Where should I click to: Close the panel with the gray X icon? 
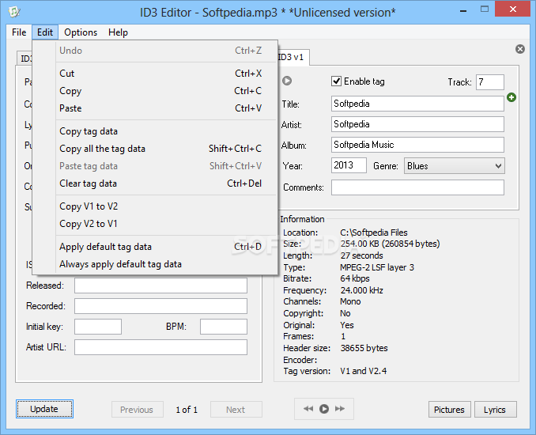tap(520, 49)
